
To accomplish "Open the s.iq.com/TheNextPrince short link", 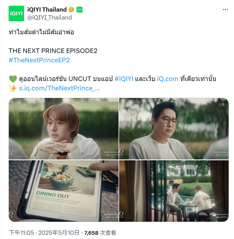I will [59, 88].
